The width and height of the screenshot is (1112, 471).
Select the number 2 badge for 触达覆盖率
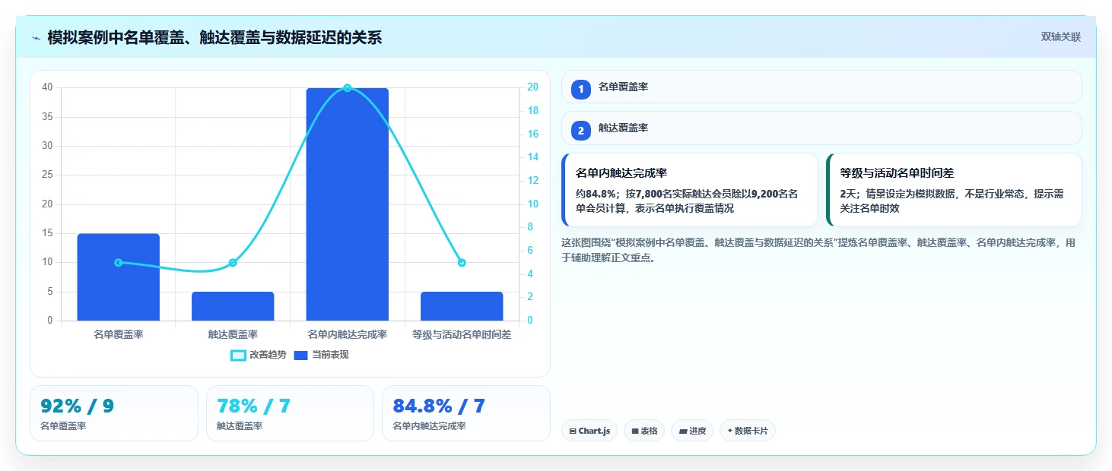[x=581, y=131]
